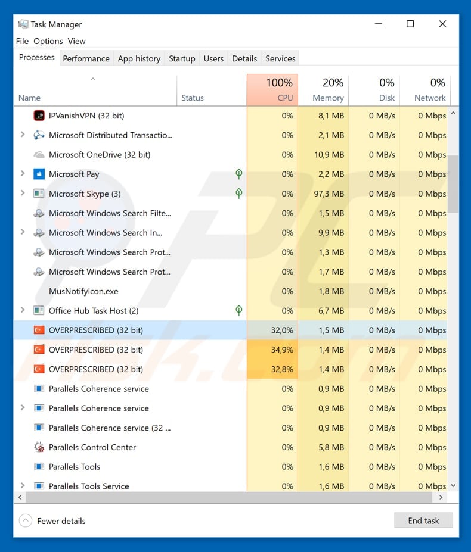Image resolution: width=471 pixels, height=552 pixels.
Task: Click the Microsoft Pay app icon
Action: pos(39,174)
